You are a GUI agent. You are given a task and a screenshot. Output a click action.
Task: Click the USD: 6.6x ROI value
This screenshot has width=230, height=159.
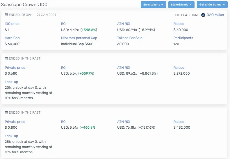(x=69, y=73)
